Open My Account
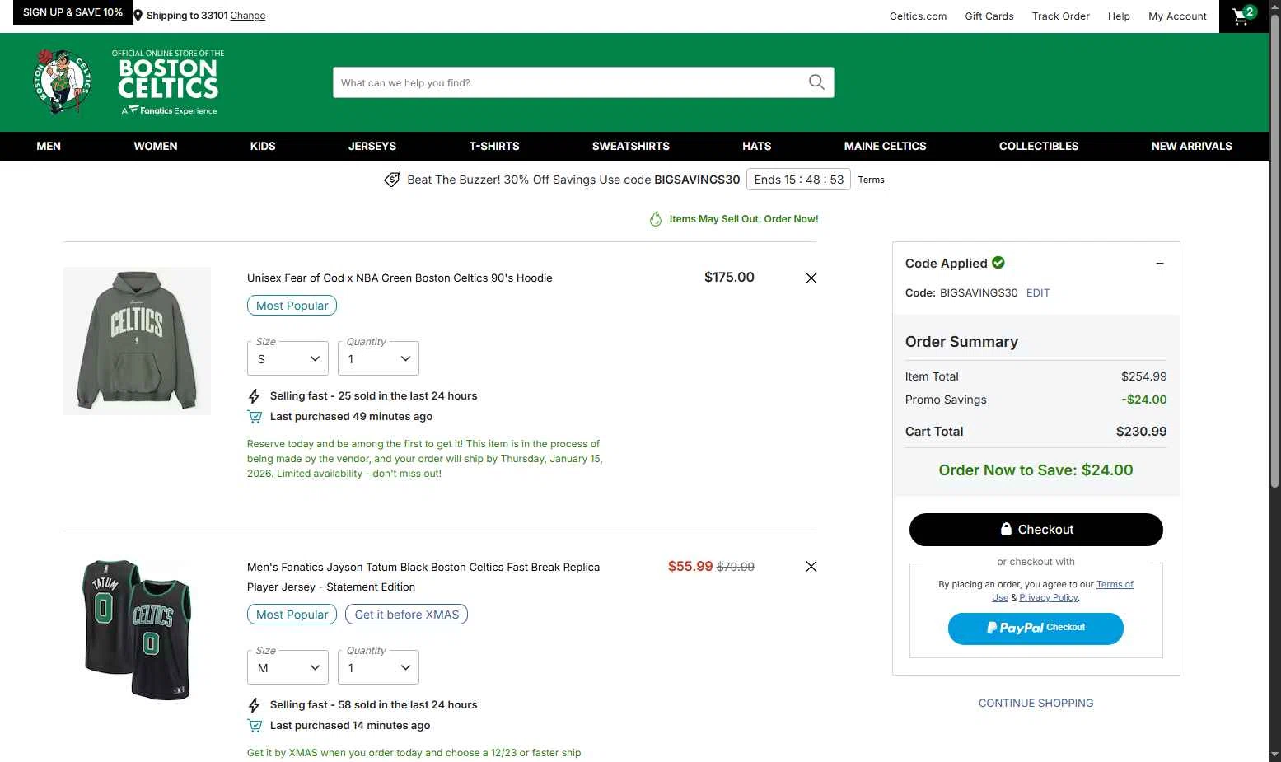1281x762 pixels. tap(1177, 16)
